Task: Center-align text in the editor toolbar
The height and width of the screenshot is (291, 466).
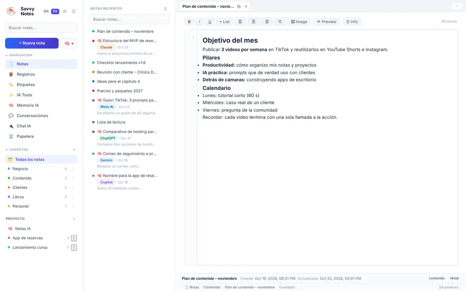Action: pos(253,22)
